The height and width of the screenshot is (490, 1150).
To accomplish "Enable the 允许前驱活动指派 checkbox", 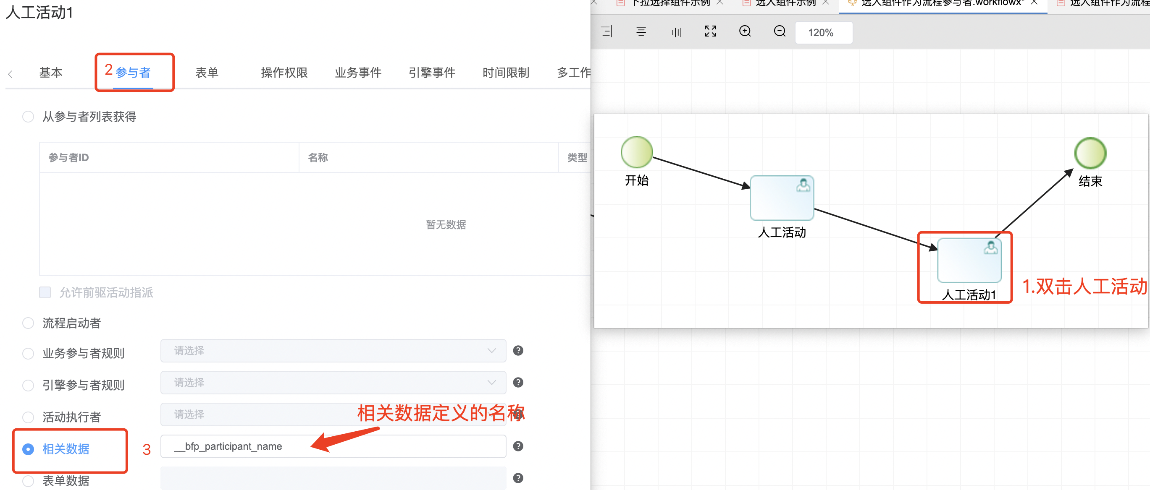I will pos(45,292).
